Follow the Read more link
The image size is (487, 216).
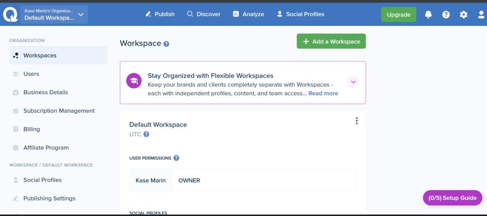pos(323,94)
